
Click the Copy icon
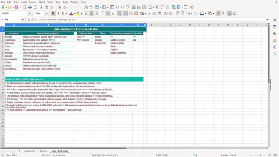click(46, 7)
